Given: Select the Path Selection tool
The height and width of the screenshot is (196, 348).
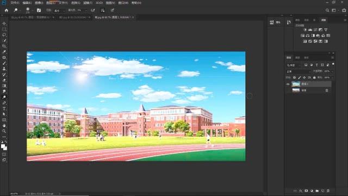Looking at the screenshot, I should (4, 114).
